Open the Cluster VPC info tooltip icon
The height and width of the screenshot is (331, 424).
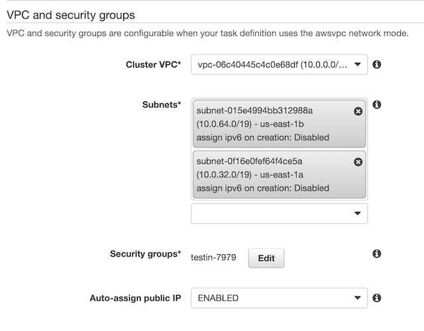(376, 65)
